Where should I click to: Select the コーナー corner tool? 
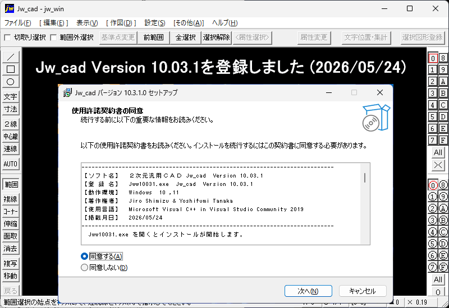(x=11, y=212)
